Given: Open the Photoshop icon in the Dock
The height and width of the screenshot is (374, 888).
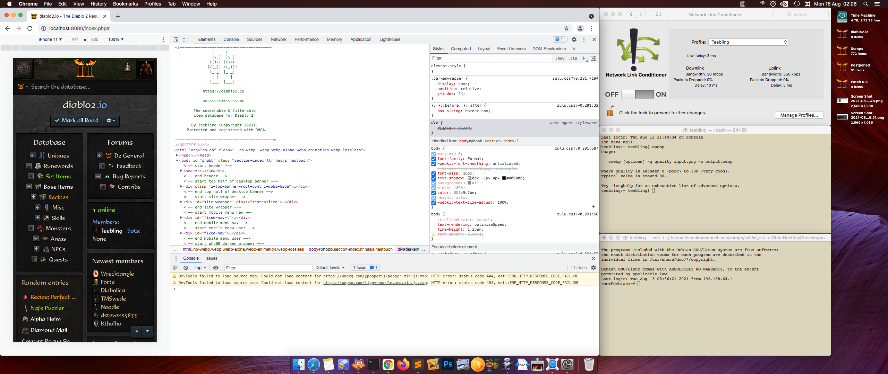Looking at the screenshot, I should click(x=448, y=364).
